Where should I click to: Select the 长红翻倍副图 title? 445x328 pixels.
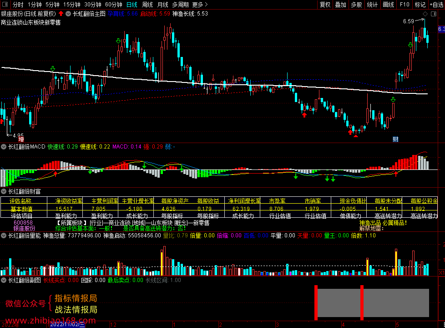25,280
